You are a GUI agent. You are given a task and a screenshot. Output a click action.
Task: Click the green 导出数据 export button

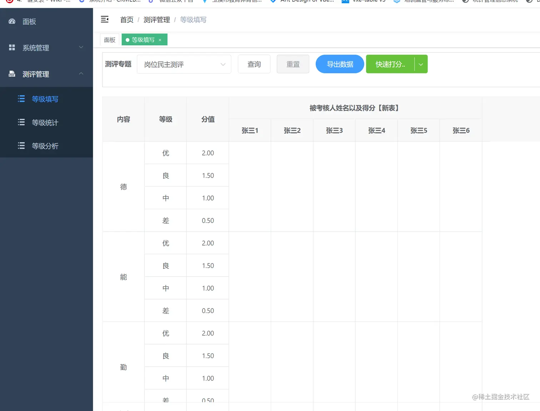(x=339, y=64)
